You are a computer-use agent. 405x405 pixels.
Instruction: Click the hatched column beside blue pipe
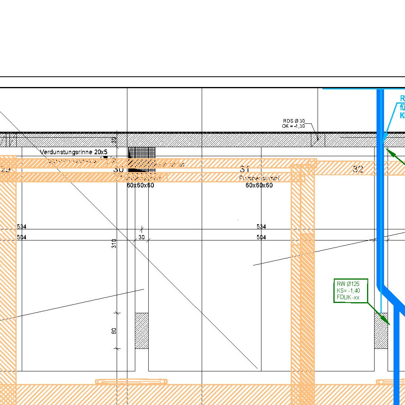pyautogui.click(x=381, y=331)
